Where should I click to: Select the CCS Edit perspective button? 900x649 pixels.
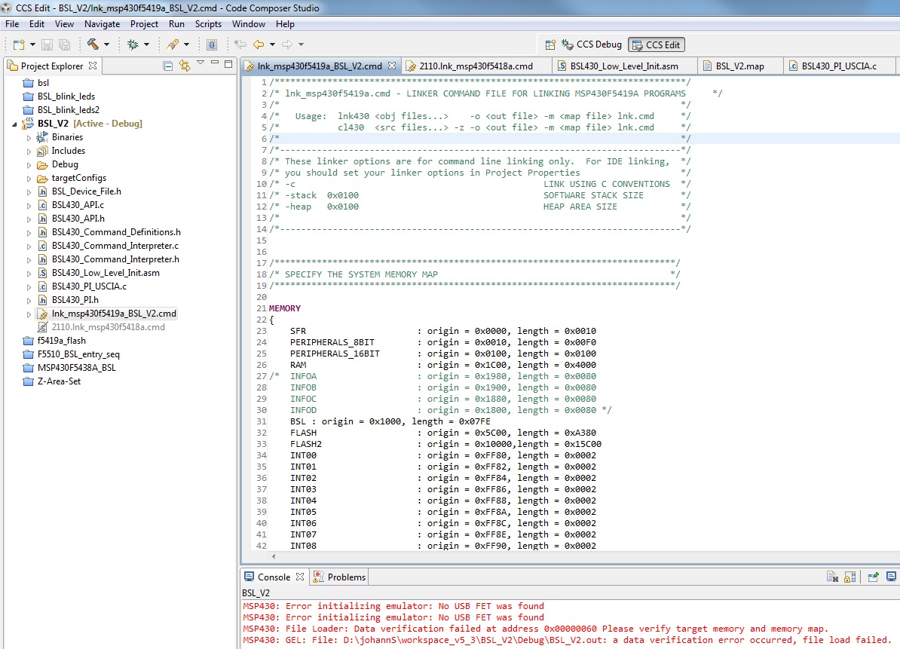tap(656, 44)
